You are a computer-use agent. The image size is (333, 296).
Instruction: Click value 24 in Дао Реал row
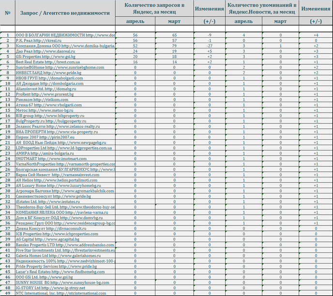[136, 51]
